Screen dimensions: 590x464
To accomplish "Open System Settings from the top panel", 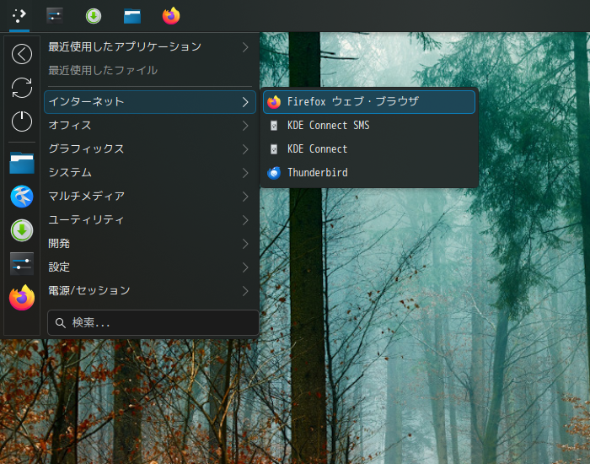I will pos(55,16).
